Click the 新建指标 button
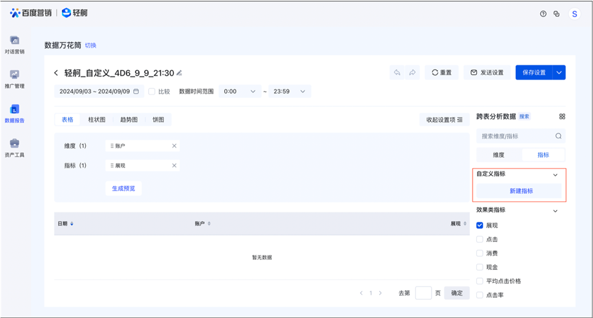 click(520, 191)
